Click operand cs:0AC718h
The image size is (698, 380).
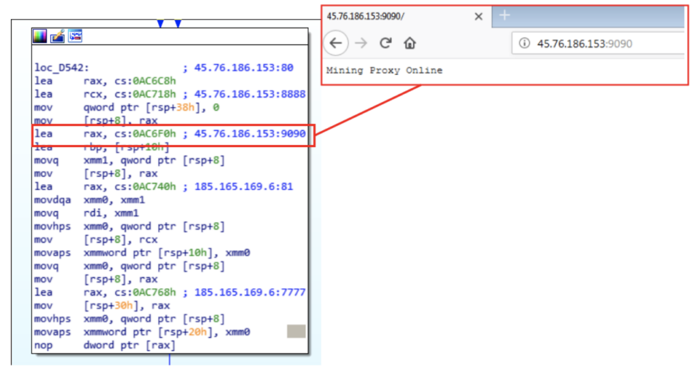pyautogui.click(x=145, y=95)
